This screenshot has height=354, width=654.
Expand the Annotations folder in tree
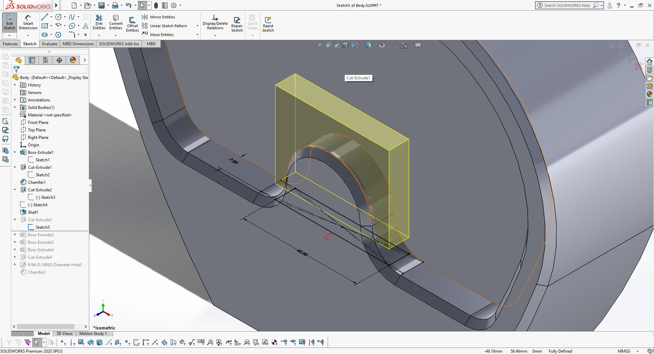tap(15, 100)
